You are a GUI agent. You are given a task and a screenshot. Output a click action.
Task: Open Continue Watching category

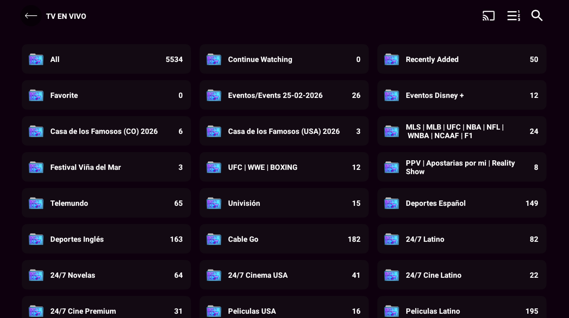tap(284, 59)
